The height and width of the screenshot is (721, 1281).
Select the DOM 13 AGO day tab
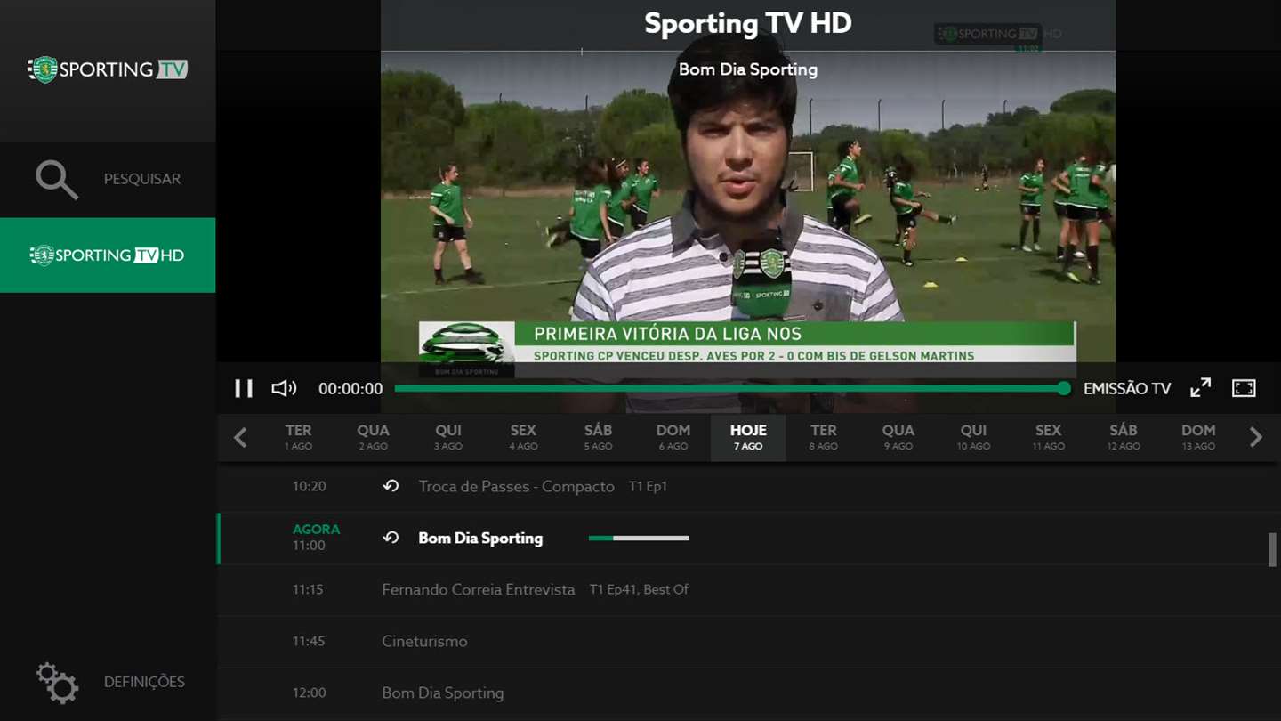click(x=1198, y=437)
